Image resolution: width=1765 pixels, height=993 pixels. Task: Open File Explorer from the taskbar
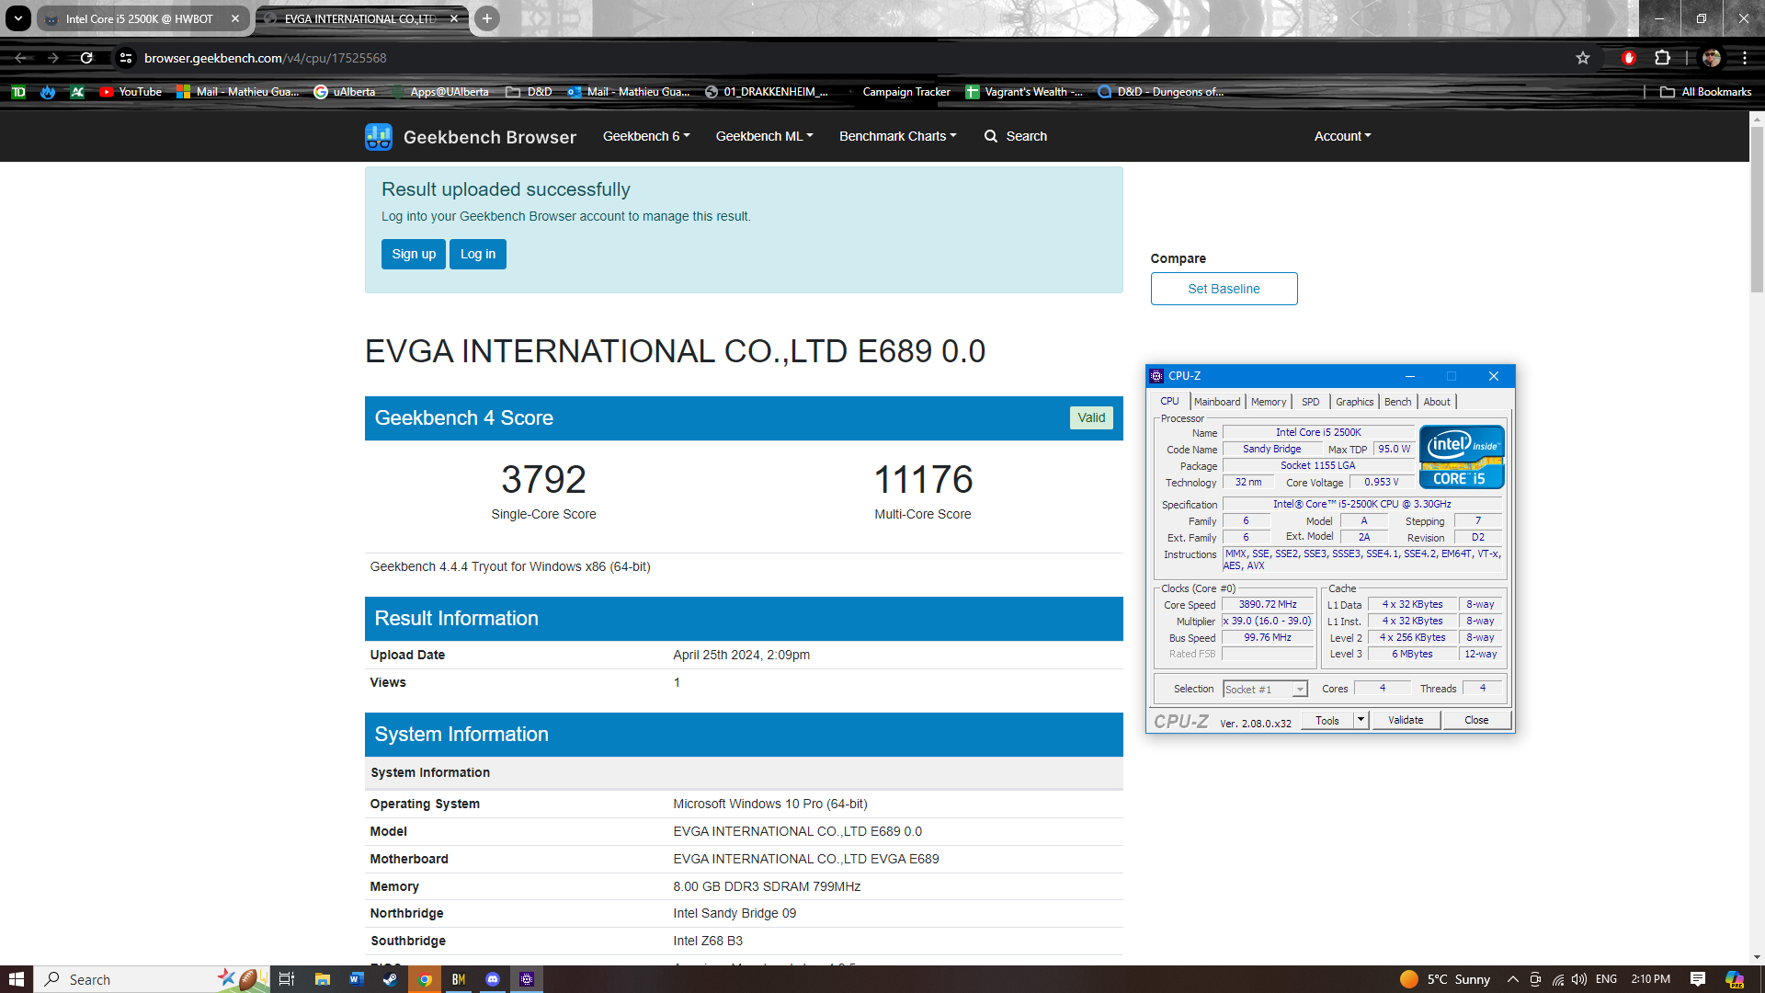coord(322,979)
